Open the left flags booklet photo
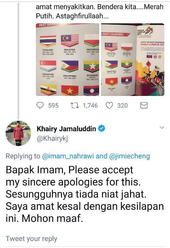This screenshot has height=248, width=170. (68, 60)
